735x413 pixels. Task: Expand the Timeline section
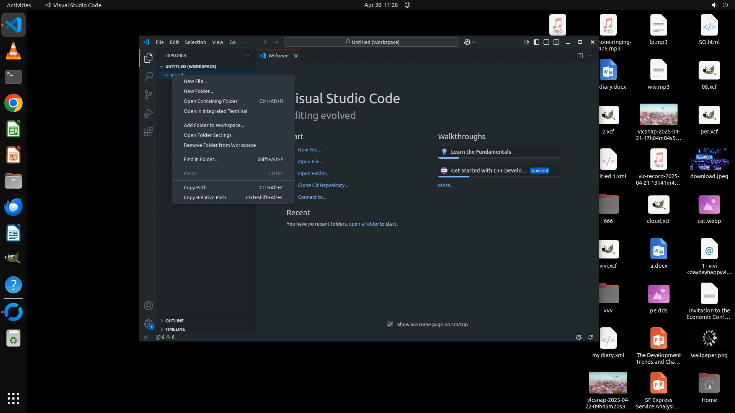(175, 329)
